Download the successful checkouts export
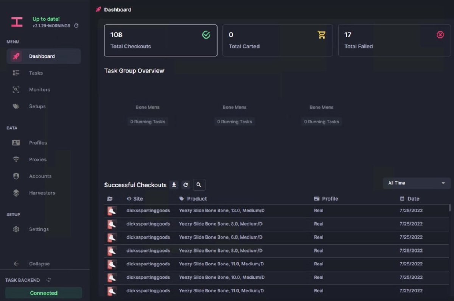 (174, 185)
